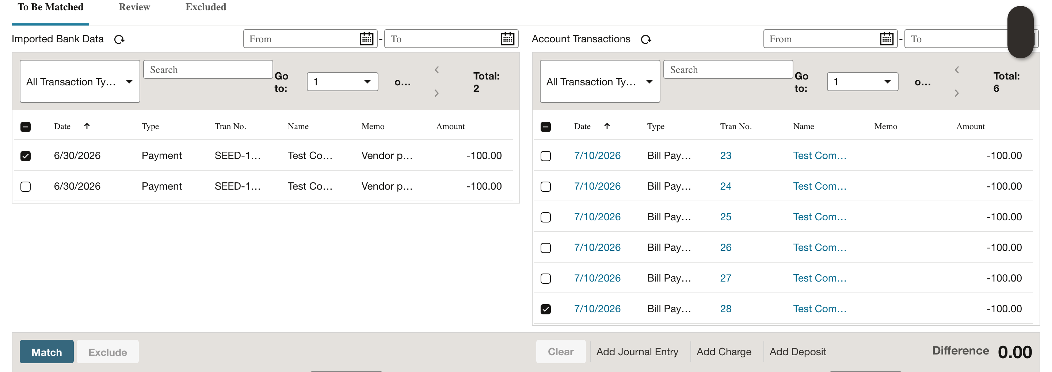Refresh the Account Transactions list
The width and height of the screenshot is (1052, 372).
[x=646, y=39]
